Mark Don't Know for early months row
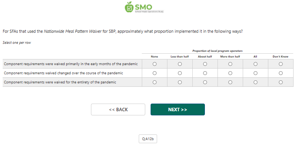The height and width of the screenshot is (147, 297). (x=281, y=64)
